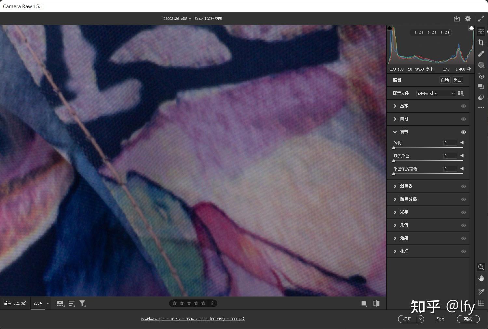Expand the 校准 panel chevron
Image resolution: width=488 pixels, height=329 pixels.
tap(395, 251)
